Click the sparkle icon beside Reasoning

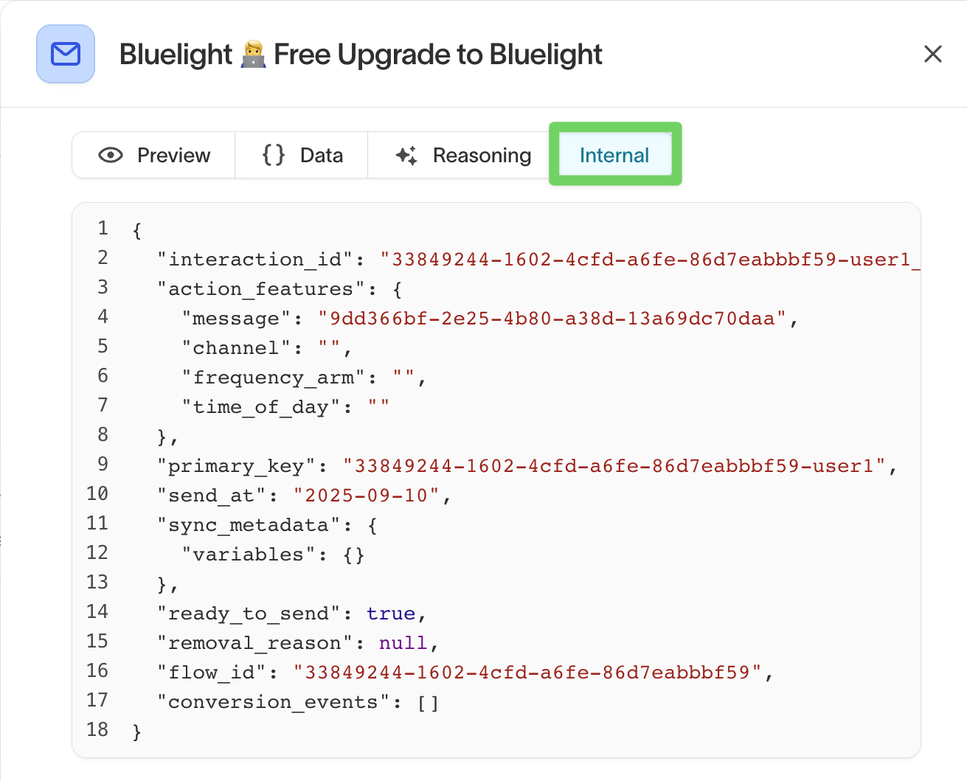tap(406, 155)
